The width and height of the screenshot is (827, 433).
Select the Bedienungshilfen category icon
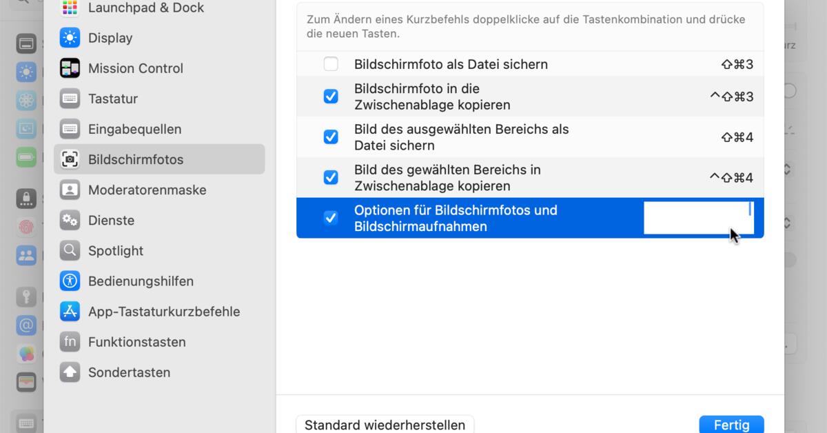[x=70, y=281]
